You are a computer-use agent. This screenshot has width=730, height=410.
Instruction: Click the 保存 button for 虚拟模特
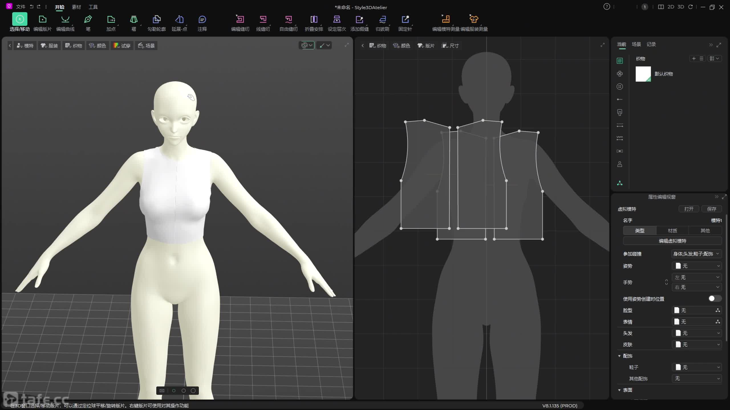click(x=711, y=209)
